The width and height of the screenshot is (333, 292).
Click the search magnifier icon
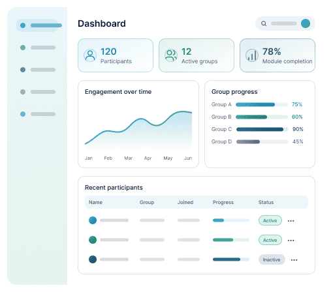click(x=264, y=23)
